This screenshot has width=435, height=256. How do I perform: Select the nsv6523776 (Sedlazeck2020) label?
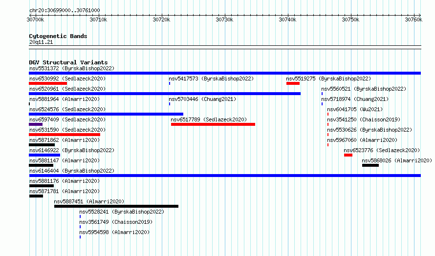pos(382,150)
